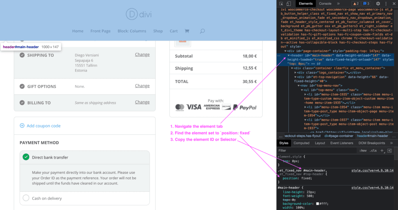Viewport: 398px width, 210px height.
Task: Close the DevTools panel
Action: tap(394, 3)
